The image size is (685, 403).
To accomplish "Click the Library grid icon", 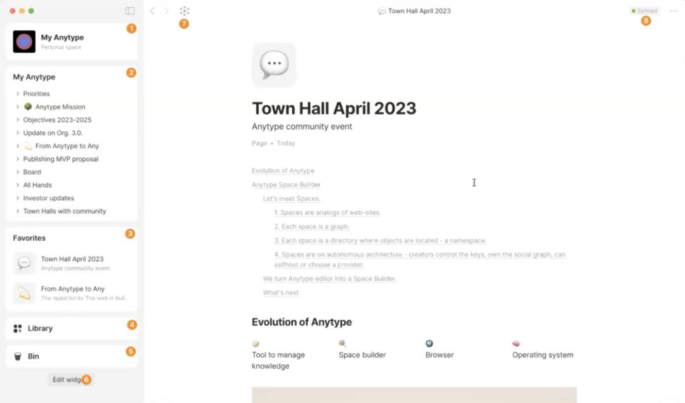I will coord(18,328).
